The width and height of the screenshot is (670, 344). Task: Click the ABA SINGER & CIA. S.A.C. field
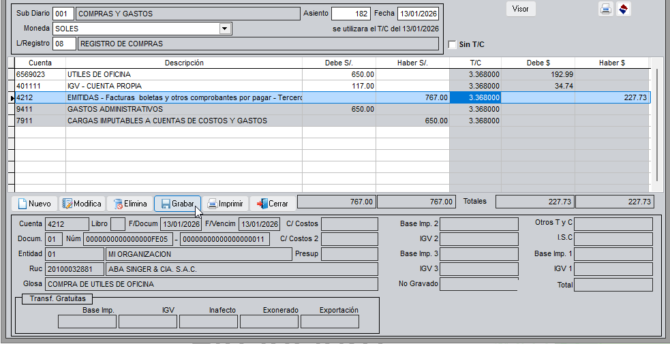(x=242, y=269)
